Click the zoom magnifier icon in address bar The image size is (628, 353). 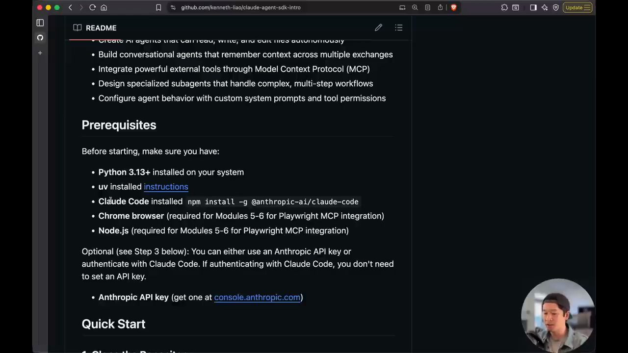point(415,7)
